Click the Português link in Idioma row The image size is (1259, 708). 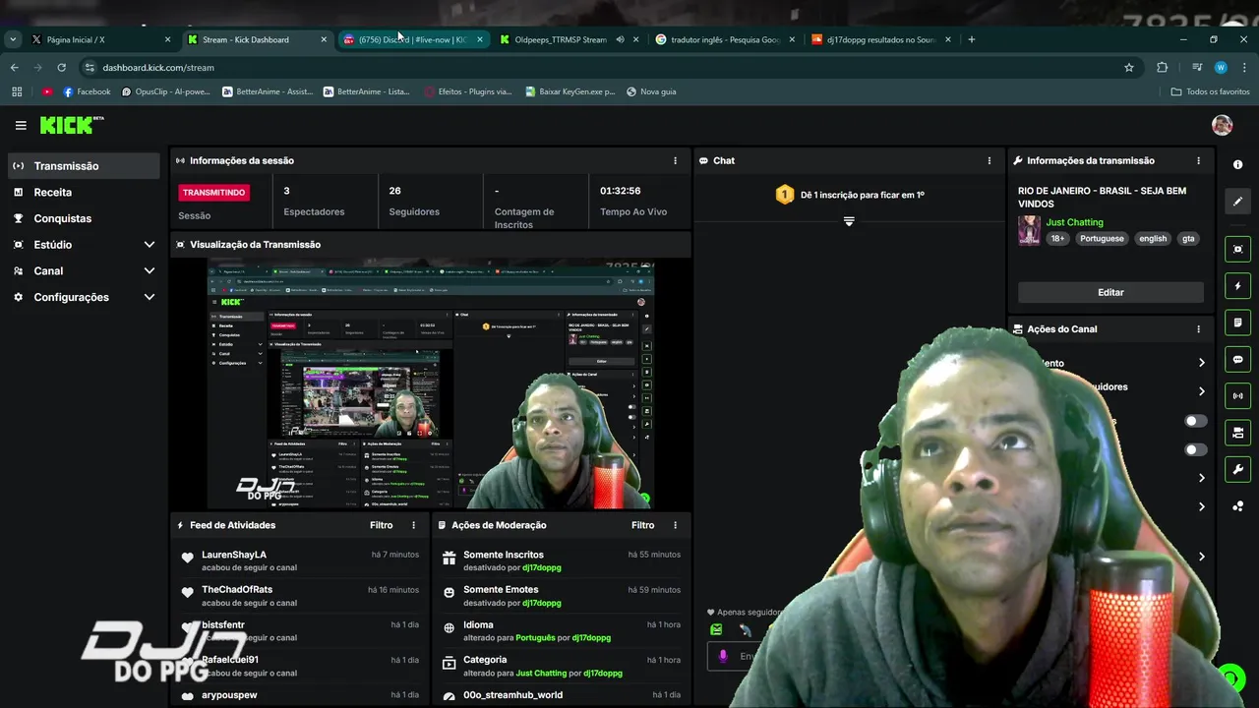(535, 638)
